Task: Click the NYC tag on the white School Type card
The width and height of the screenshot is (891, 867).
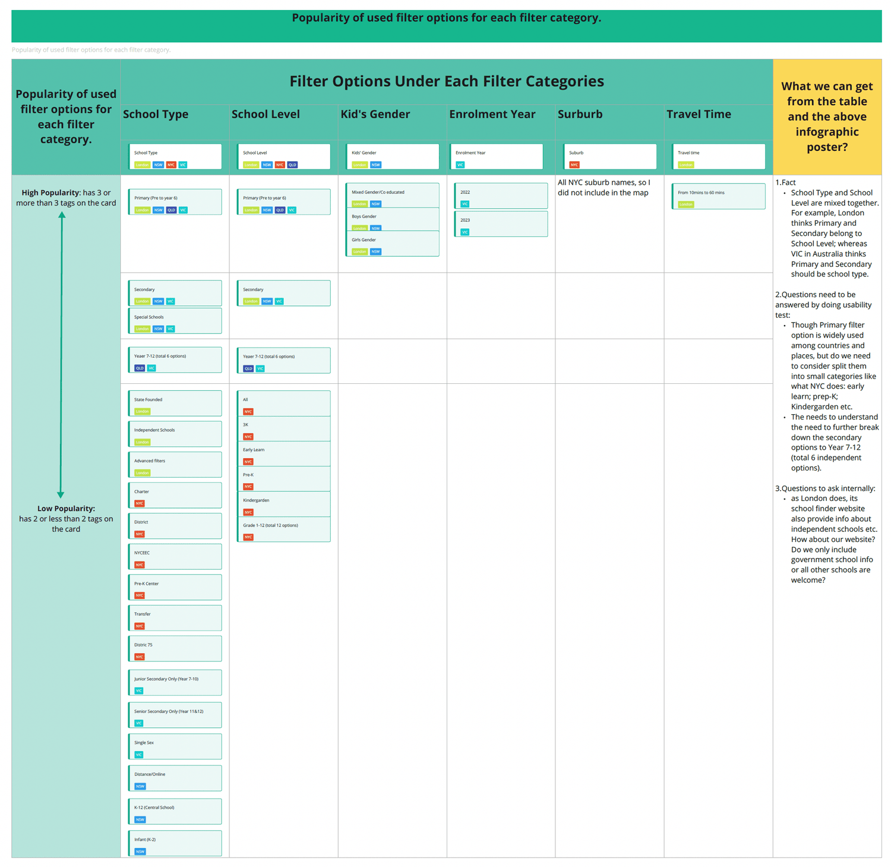Action: (171, 165)
